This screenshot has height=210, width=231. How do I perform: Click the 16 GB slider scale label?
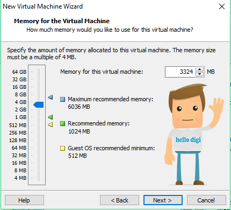19,87
